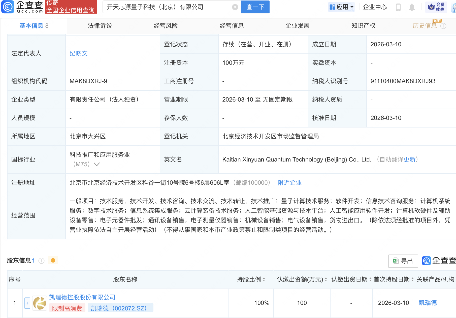Expand shareholder row using the plus icon

click(x=27, y=303)
